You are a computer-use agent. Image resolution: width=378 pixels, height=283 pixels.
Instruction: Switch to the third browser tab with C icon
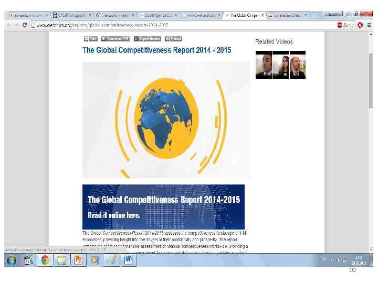pyautogui.click(x=114, y=15)
